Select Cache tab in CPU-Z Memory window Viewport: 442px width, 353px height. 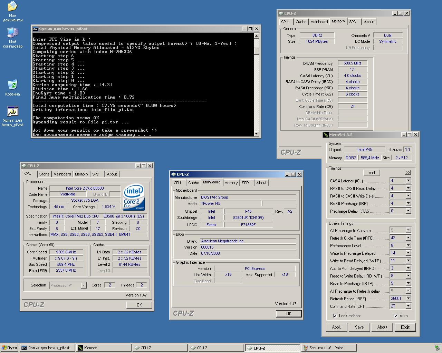coord(301,22)
